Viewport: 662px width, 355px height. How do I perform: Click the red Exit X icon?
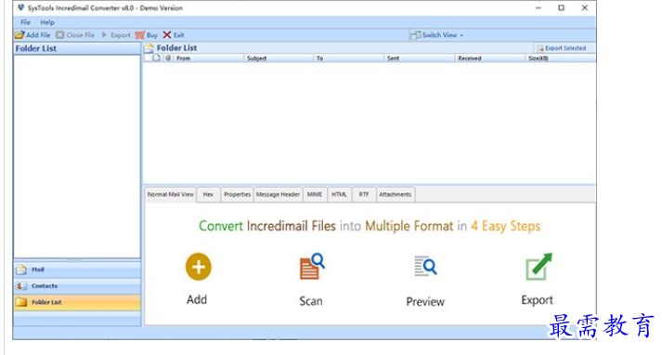coord(167,35)
